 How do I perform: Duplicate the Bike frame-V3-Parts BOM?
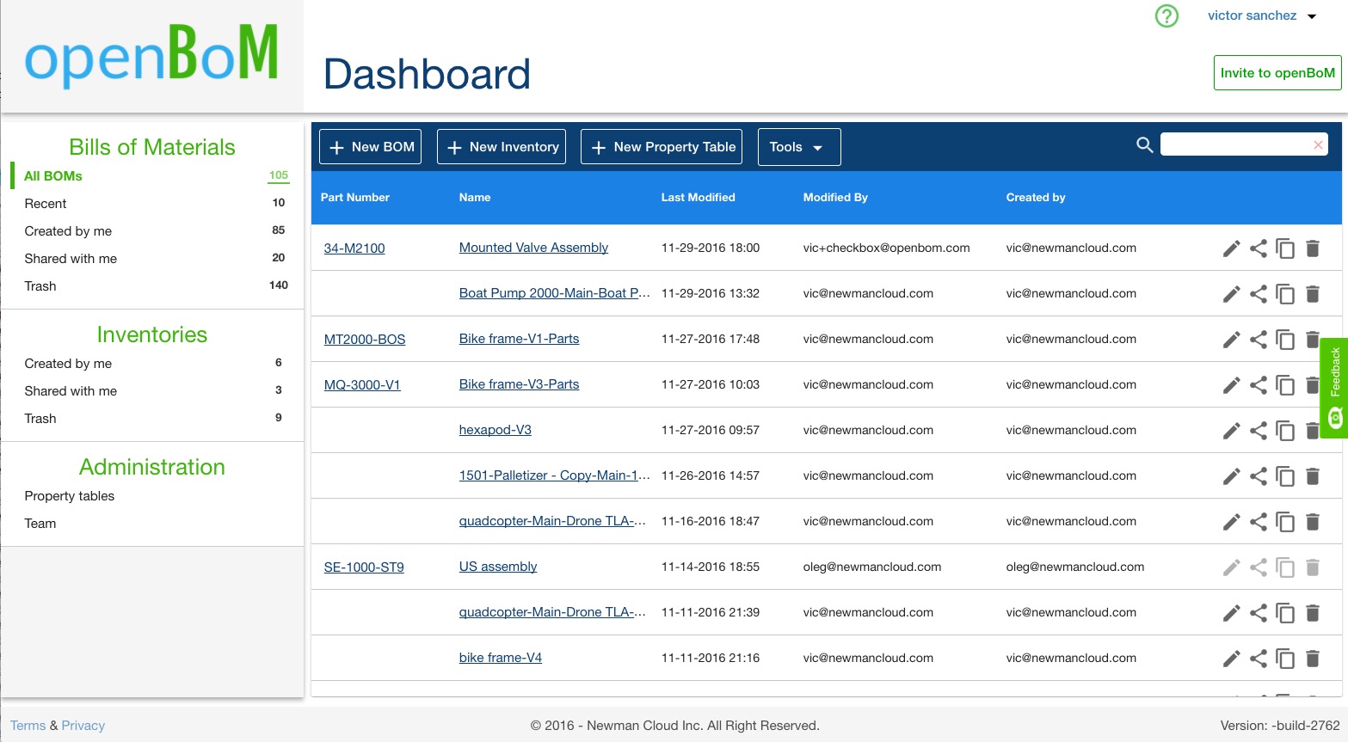[x=1285, y=385]
